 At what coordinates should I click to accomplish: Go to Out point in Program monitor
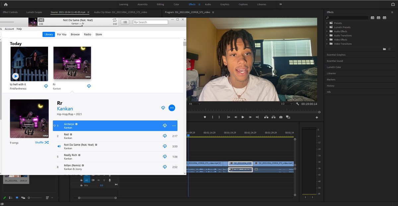point(257,117)
